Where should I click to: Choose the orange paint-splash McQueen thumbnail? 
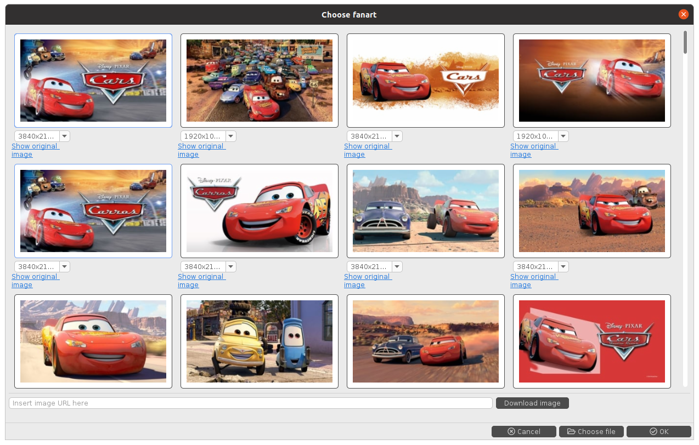(x=426, y=81)
